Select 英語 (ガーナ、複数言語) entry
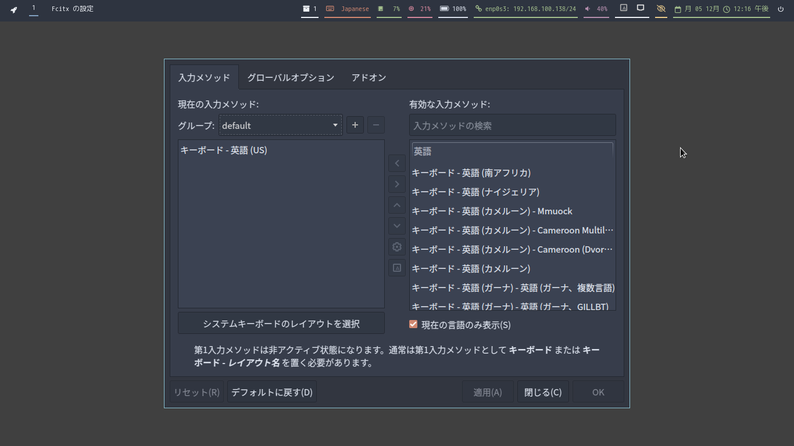The height and width of the screenshot is (446, 794). [513, 287]
